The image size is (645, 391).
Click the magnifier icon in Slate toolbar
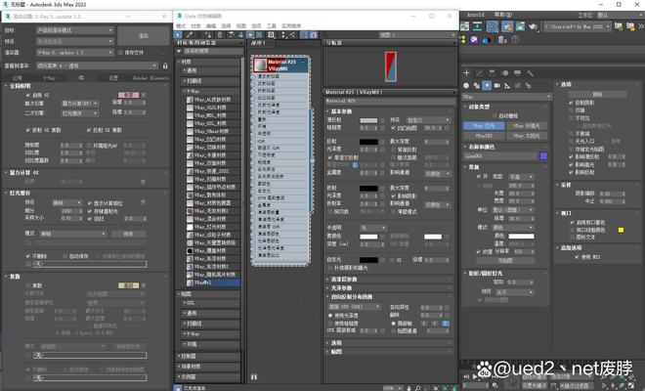coord(417,388)
